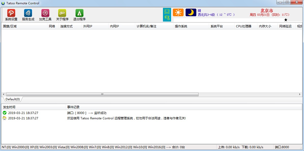Click the black star marker
Screen dimensions: 304x151
(286, 20)
